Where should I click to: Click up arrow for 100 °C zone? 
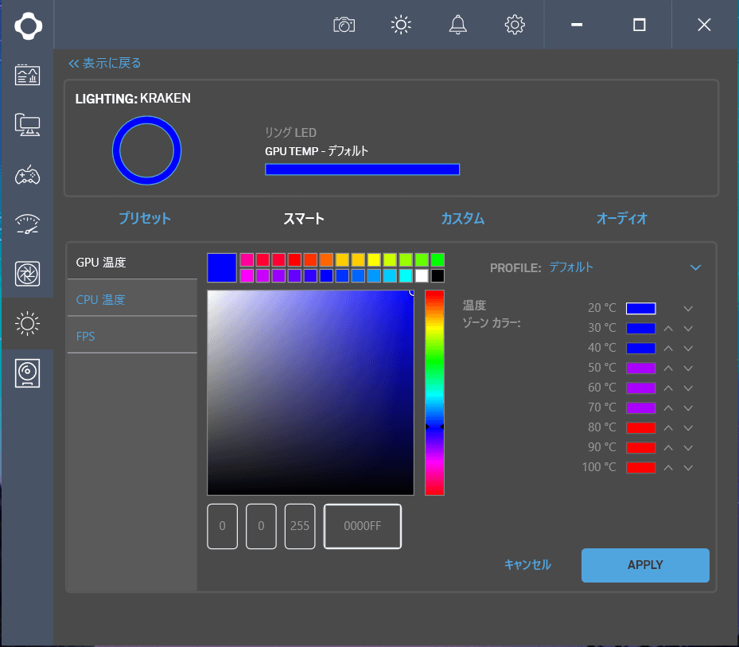[668, 468]
